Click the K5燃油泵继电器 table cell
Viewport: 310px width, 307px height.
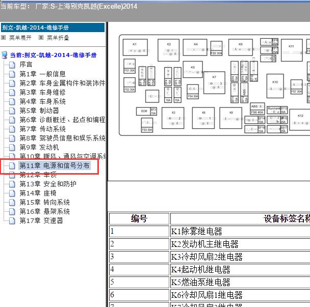point(240,282)
